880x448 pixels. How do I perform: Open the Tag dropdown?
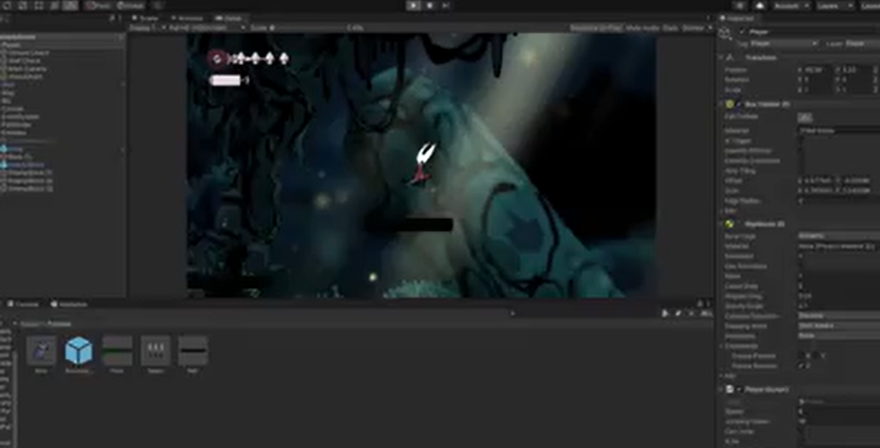click(784, 43)
